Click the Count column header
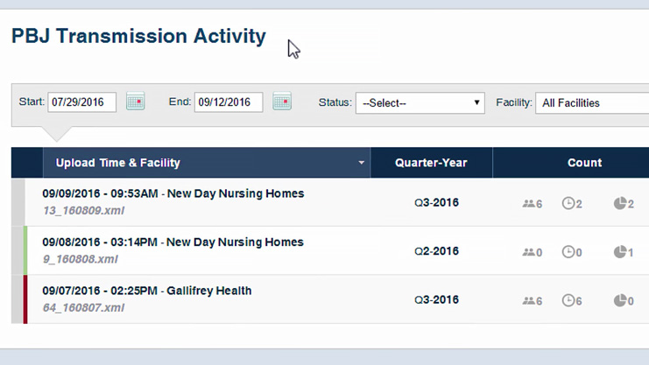This screenshot has height=365, width=649. click(584, 163)
